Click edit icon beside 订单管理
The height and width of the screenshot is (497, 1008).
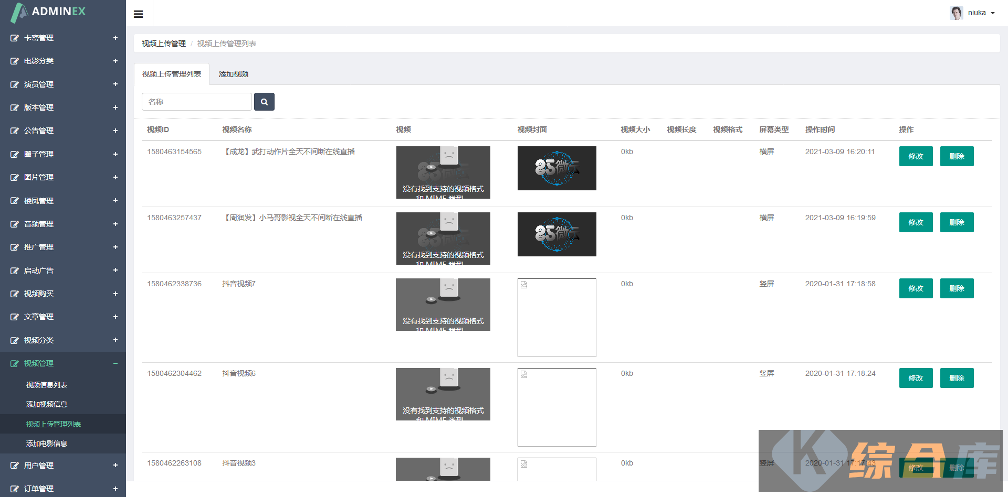click(15, 489)
